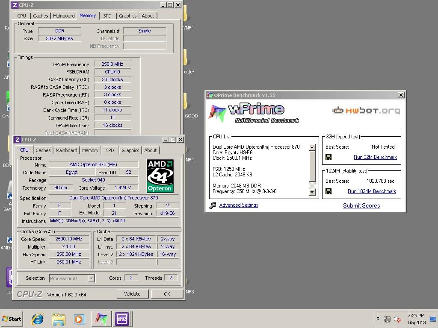Minimize the front CPU-Z window
Viewport: 438px width, 328px height.
(166, 140)
